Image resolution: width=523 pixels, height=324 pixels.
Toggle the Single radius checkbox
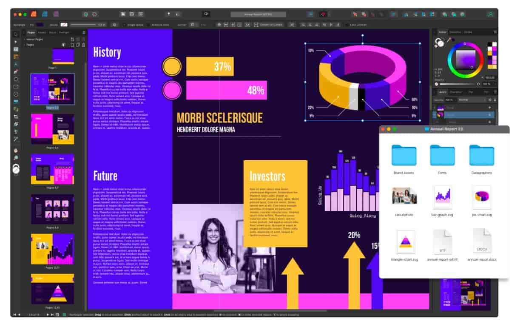pos(124,25)
